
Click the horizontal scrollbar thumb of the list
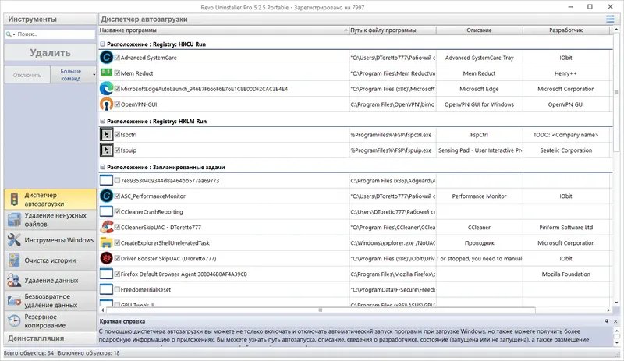pyautogui.click(x=321, y=310)
